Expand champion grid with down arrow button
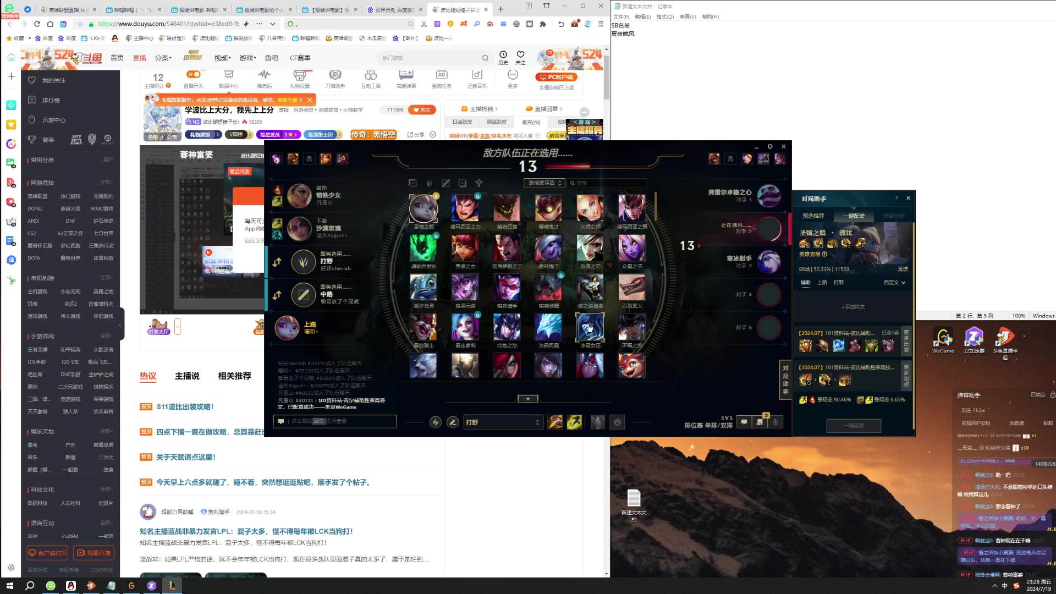 click(x=528, y=399)
